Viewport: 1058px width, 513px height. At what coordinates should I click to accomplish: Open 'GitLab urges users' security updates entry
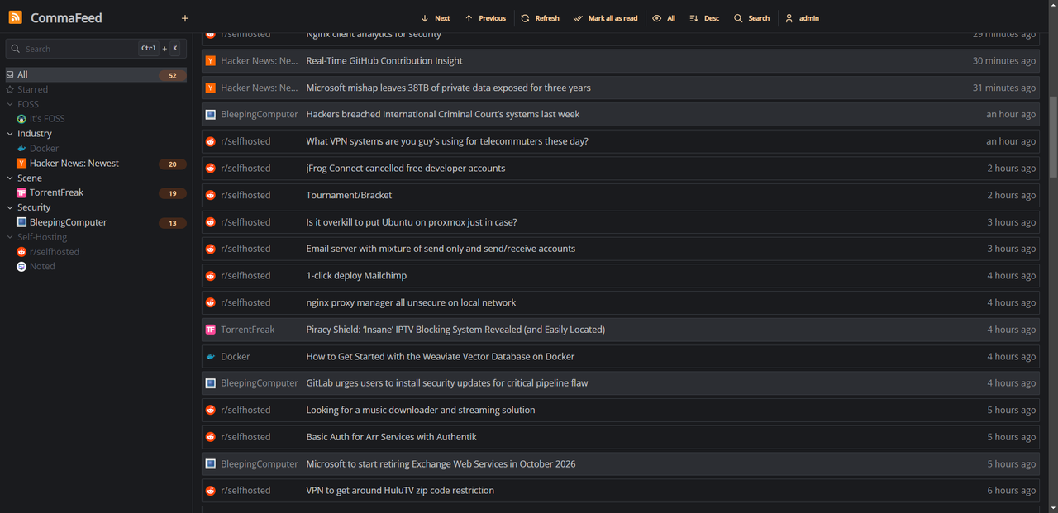coord(621,383)
